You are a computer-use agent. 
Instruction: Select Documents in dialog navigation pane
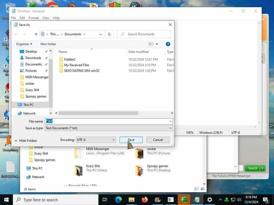point(33,64)
